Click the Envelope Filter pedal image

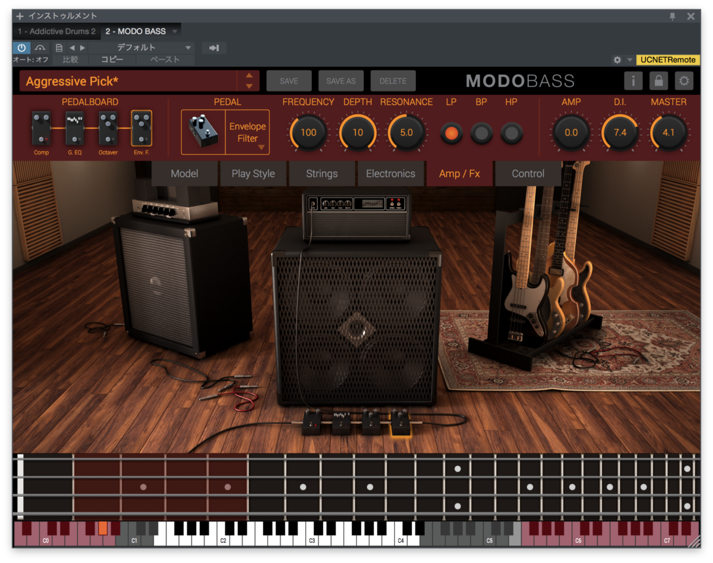(x=203, y=132)
